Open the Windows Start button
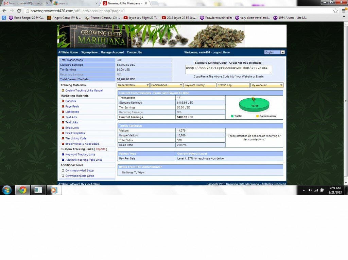This screenshot has height=260, width=348. click(x=7, y=190)
